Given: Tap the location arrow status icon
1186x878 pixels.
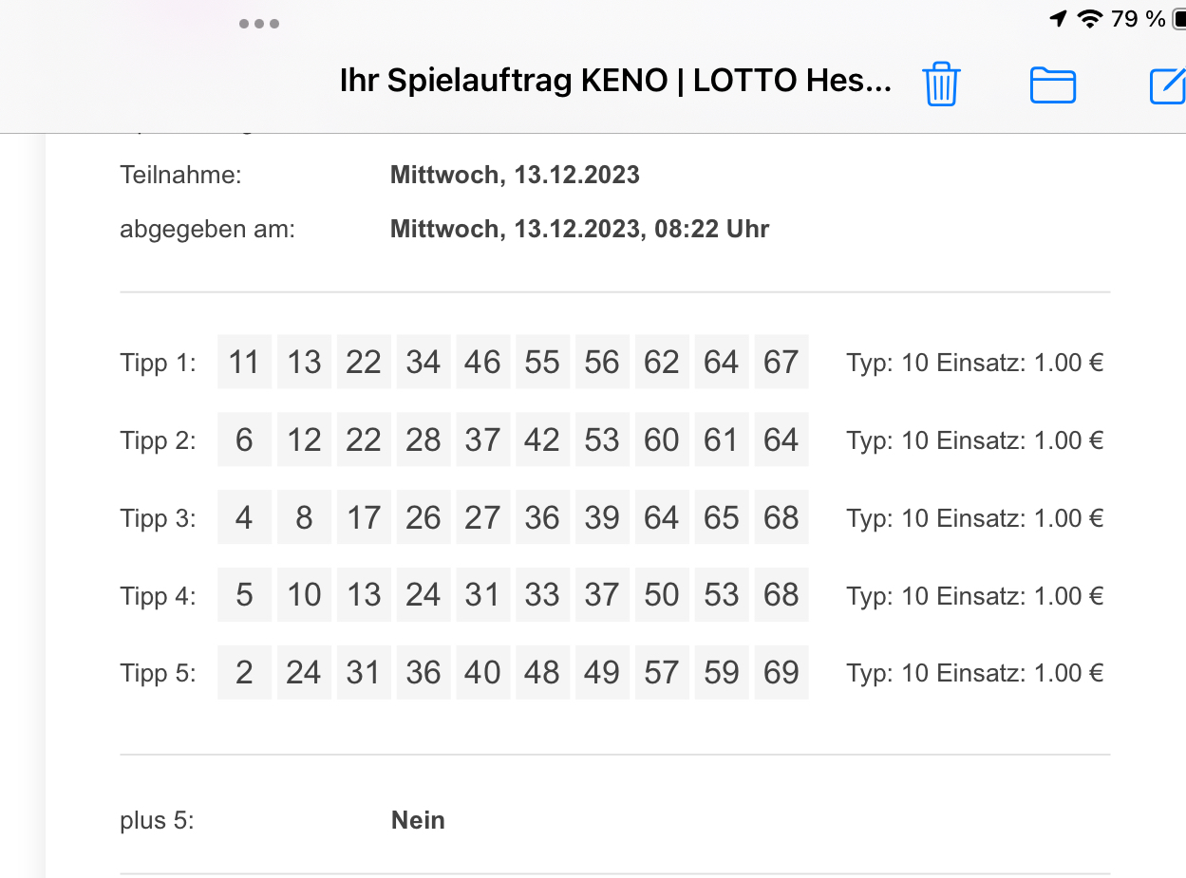Looking at the screenshot, I should pos(1058,19).
